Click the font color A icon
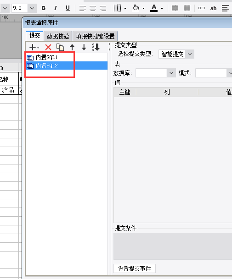This screenshot has width=232, height=279. click(x=154, y=8)
